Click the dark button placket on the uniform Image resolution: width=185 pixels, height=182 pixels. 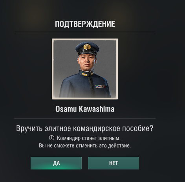(90, 85)
